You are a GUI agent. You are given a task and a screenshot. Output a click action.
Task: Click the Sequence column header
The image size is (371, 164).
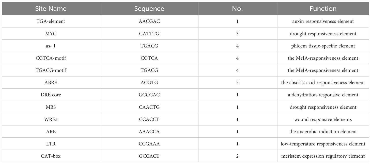[149, 9]
